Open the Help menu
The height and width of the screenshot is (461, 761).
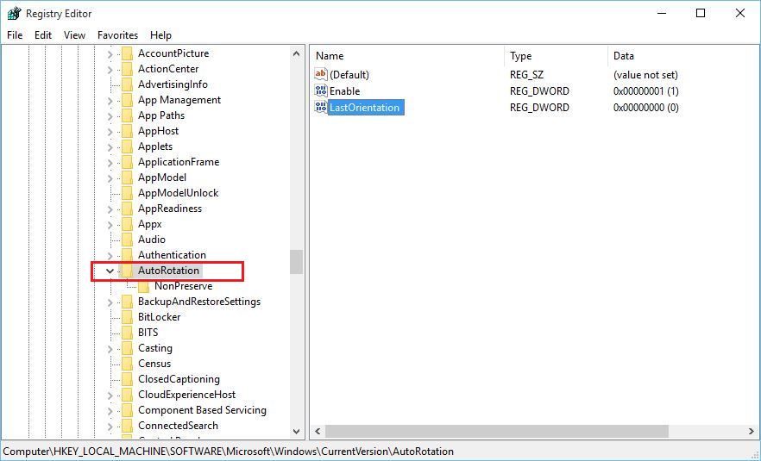click(160, 35)
